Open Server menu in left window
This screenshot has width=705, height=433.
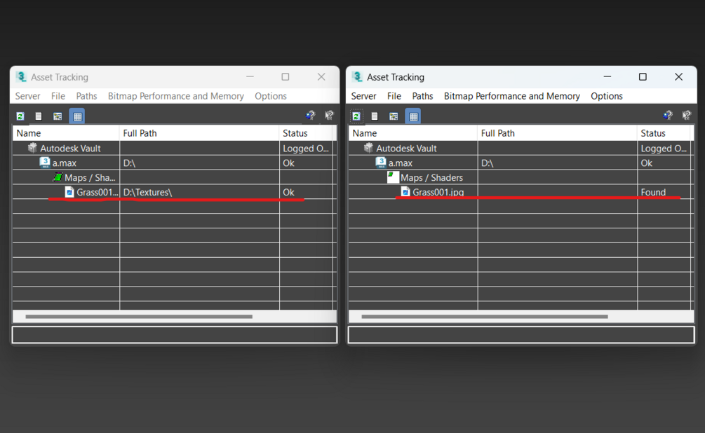point(28,96)
